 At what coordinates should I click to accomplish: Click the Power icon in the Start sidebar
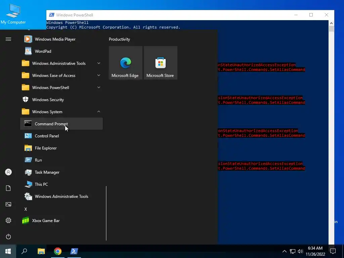tap(8, 236)
